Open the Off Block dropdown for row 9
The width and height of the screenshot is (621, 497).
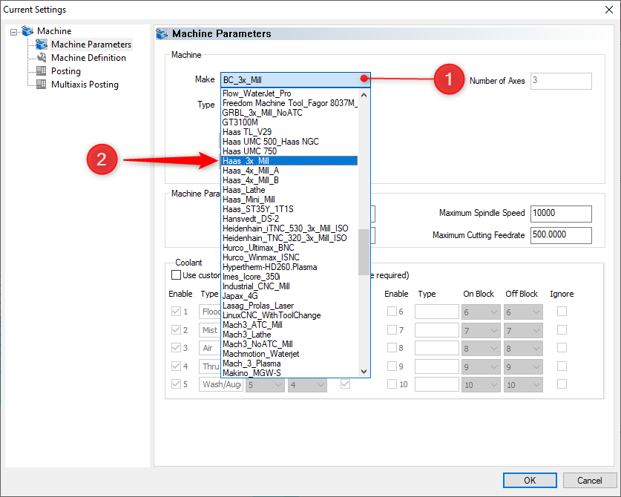click(523, 366)
